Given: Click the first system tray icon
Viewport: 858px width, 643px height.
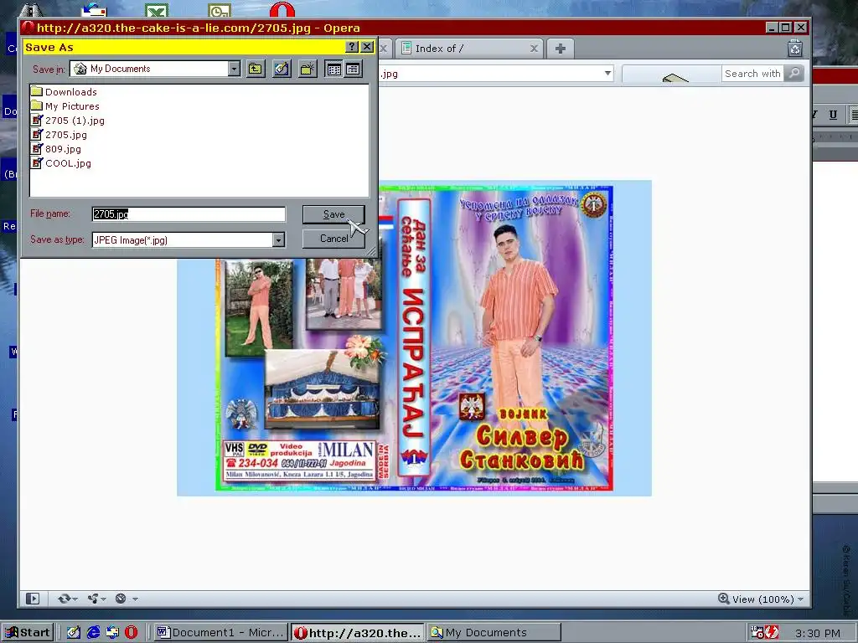Looking at the screenshot, I should (757, 633).
